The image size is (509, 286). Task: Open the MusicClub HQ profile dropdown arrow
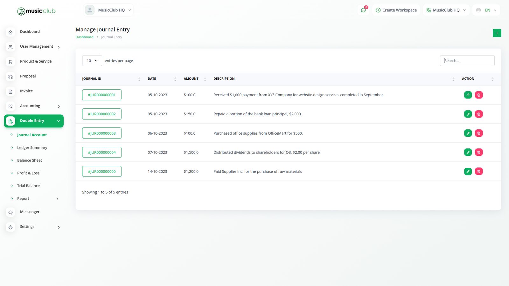click(x=130, y=10)
